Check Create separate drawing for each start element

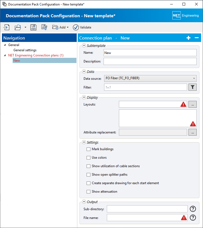point(88,183)
